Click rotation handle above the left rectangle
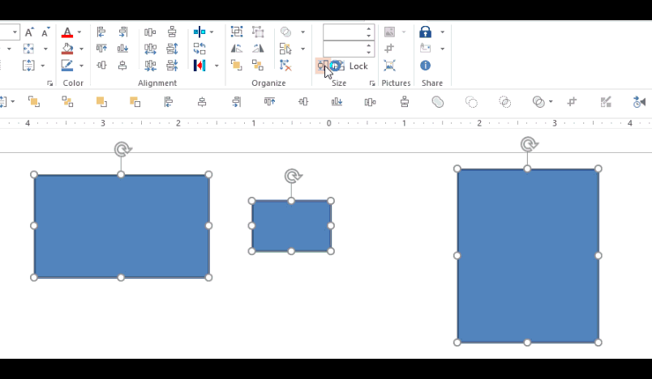Screen dimensions: 652x379 [122, 149]
